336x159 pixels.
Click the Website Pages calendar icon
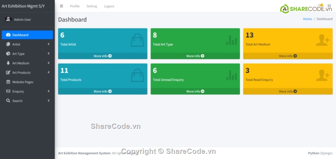8,82
